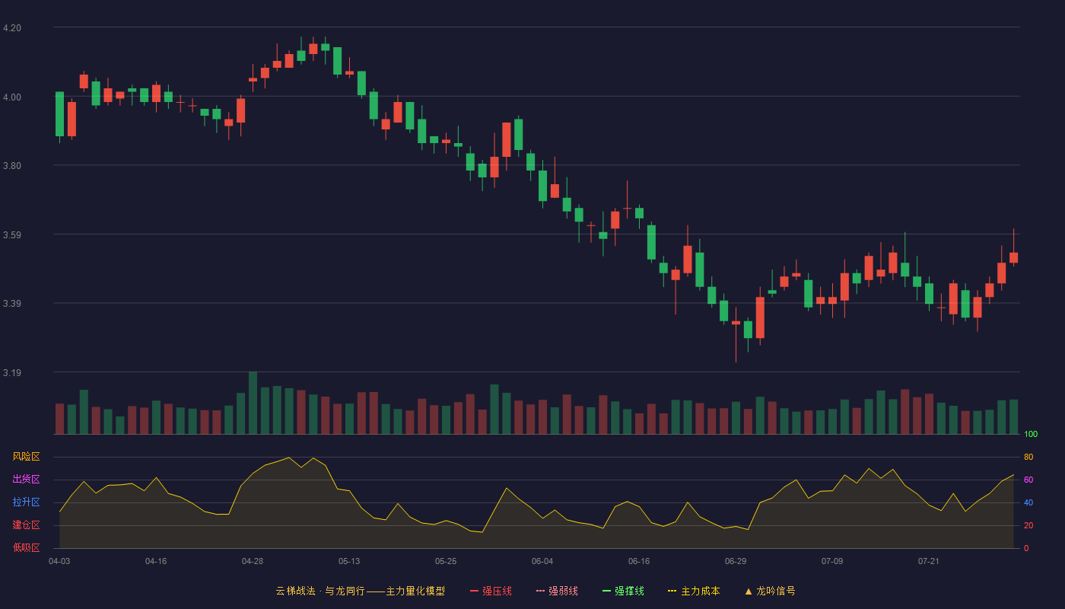Click the 4.00 price axis label
The image size is (1065, 609).
[x=12, y=97]
